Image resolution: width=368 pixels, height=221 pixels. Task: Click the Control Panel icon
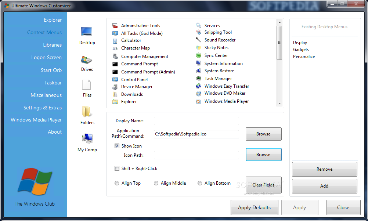pyautogui.click(x=115, y=80)
